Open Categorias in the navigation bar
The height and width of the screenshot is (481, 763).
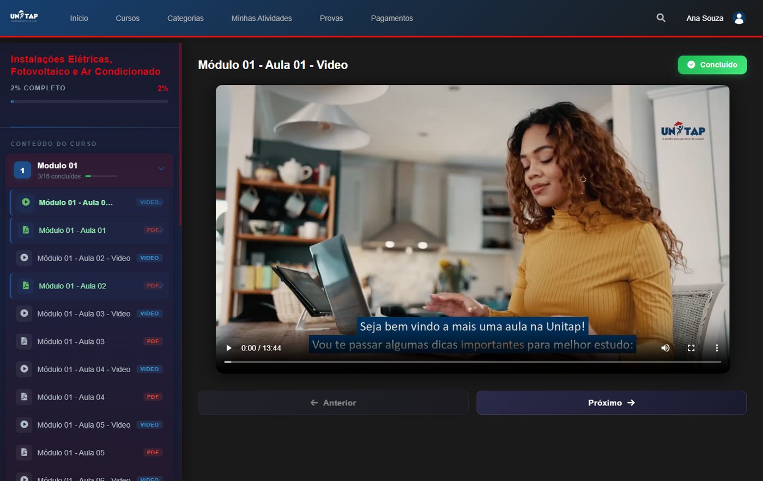click(x=185, y=18)
